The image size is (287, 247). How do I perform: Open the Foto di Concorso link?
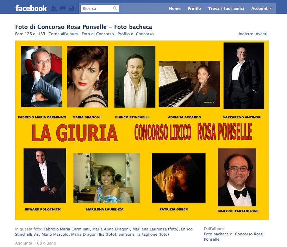98,34
